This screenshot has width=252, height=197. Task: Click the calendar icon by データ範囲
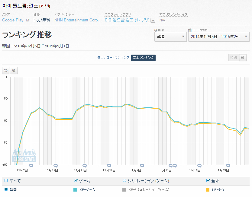tap(190, 30)
